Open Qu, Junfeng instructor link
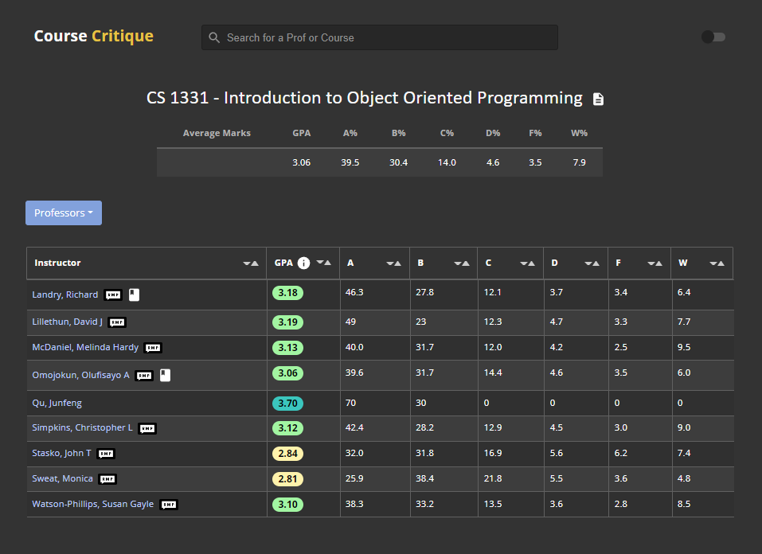Screen dimensions: 762x554 [57, 403]
